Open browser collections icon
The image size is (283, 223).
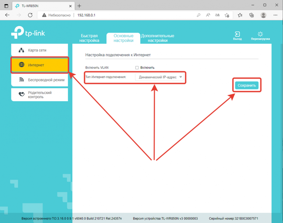pos(252,15)
